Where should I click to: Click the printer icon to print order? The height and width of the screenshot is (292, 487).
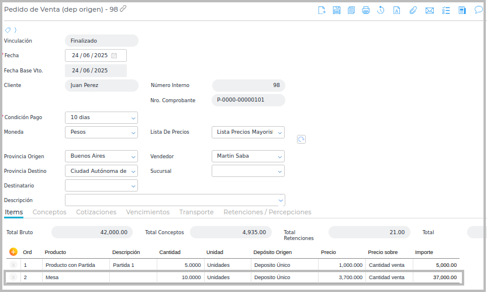[366, 10]
